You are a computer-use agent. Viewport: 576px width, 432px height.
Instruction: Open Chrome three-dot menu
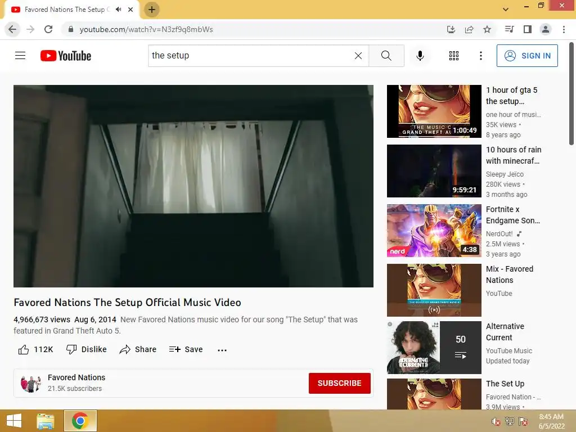(x=564, y=29)
